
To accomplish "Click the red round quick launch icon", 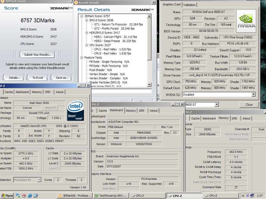I will click(24, 196).
